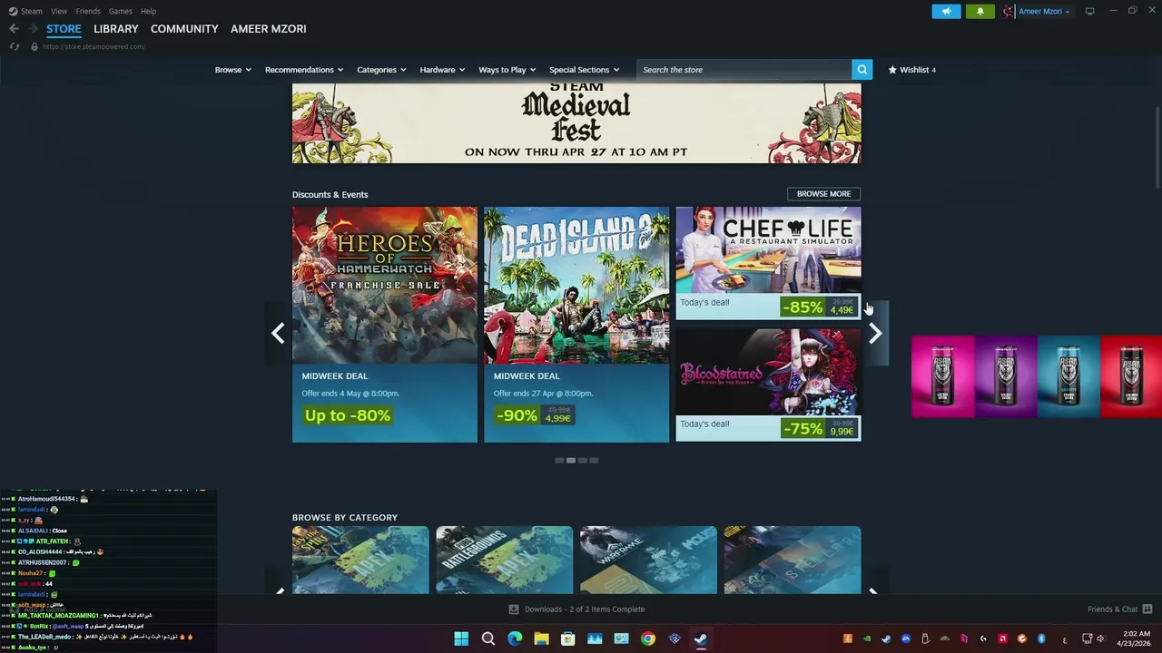Screen dimensions: 1162x653
Task: Open the AMEER MZORI profile tab
Action: [269, 29]
